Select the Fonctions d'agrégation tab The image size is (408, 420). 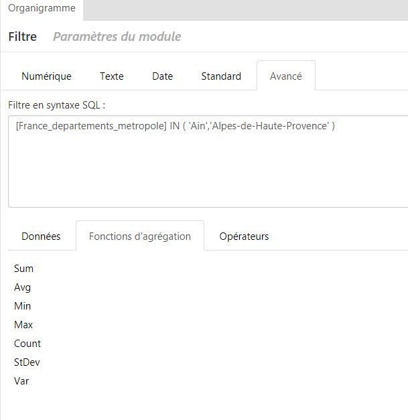(140, 236)
